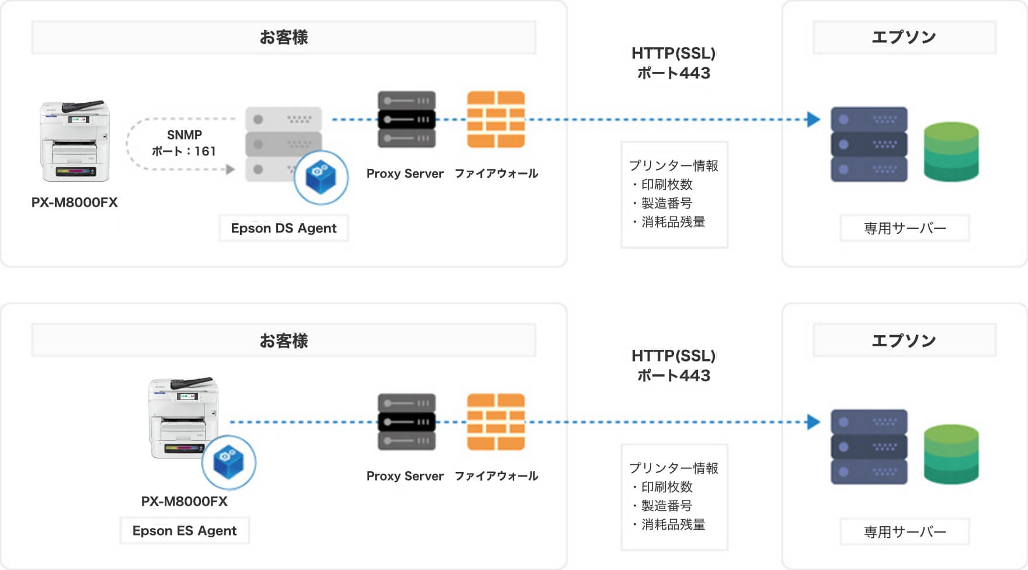Screen dimensions: 1028x570
Task: Select the お客様 header in the ES Agent diagram
Action: (x=283, y=340)
